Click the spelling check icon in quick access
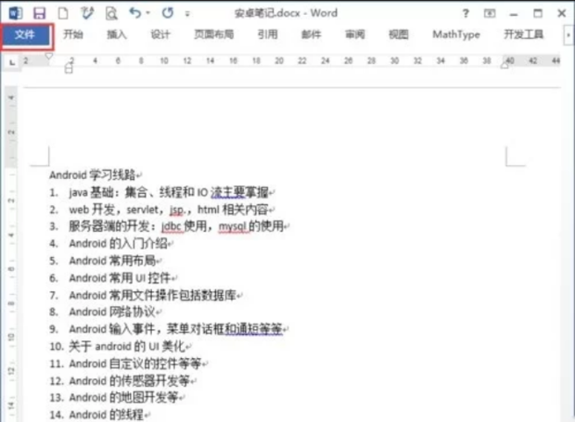Viewport: 575px width, 422px height. 87,14
